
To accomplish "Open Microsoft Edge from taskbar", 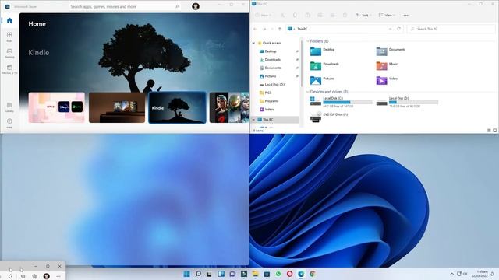I will click(301, 274).
